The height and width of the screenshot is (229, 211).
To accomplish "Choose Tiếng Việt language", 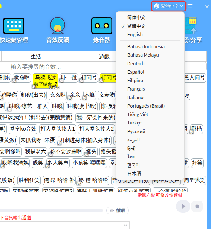I will coord(138,114).
